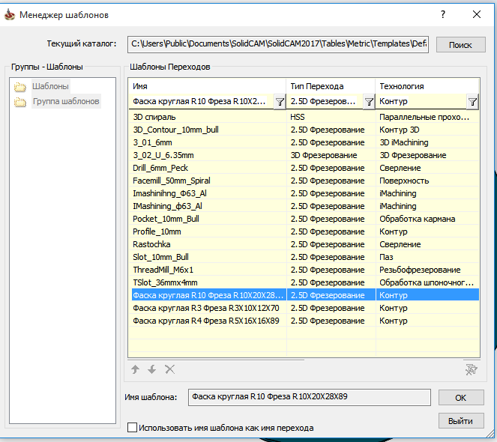The image size is (497, 442).
Task: Click the filter icon in Технология column
Action: (472, 102)
